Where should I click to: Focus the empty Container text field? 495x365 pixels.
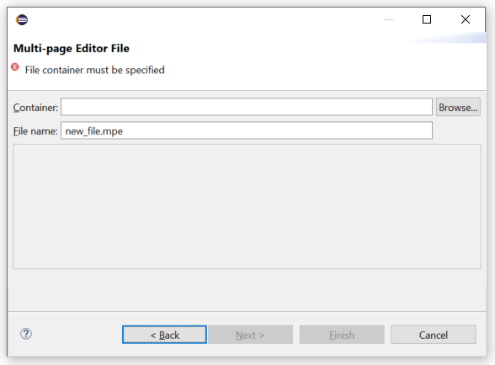click(x=247, y=107)
